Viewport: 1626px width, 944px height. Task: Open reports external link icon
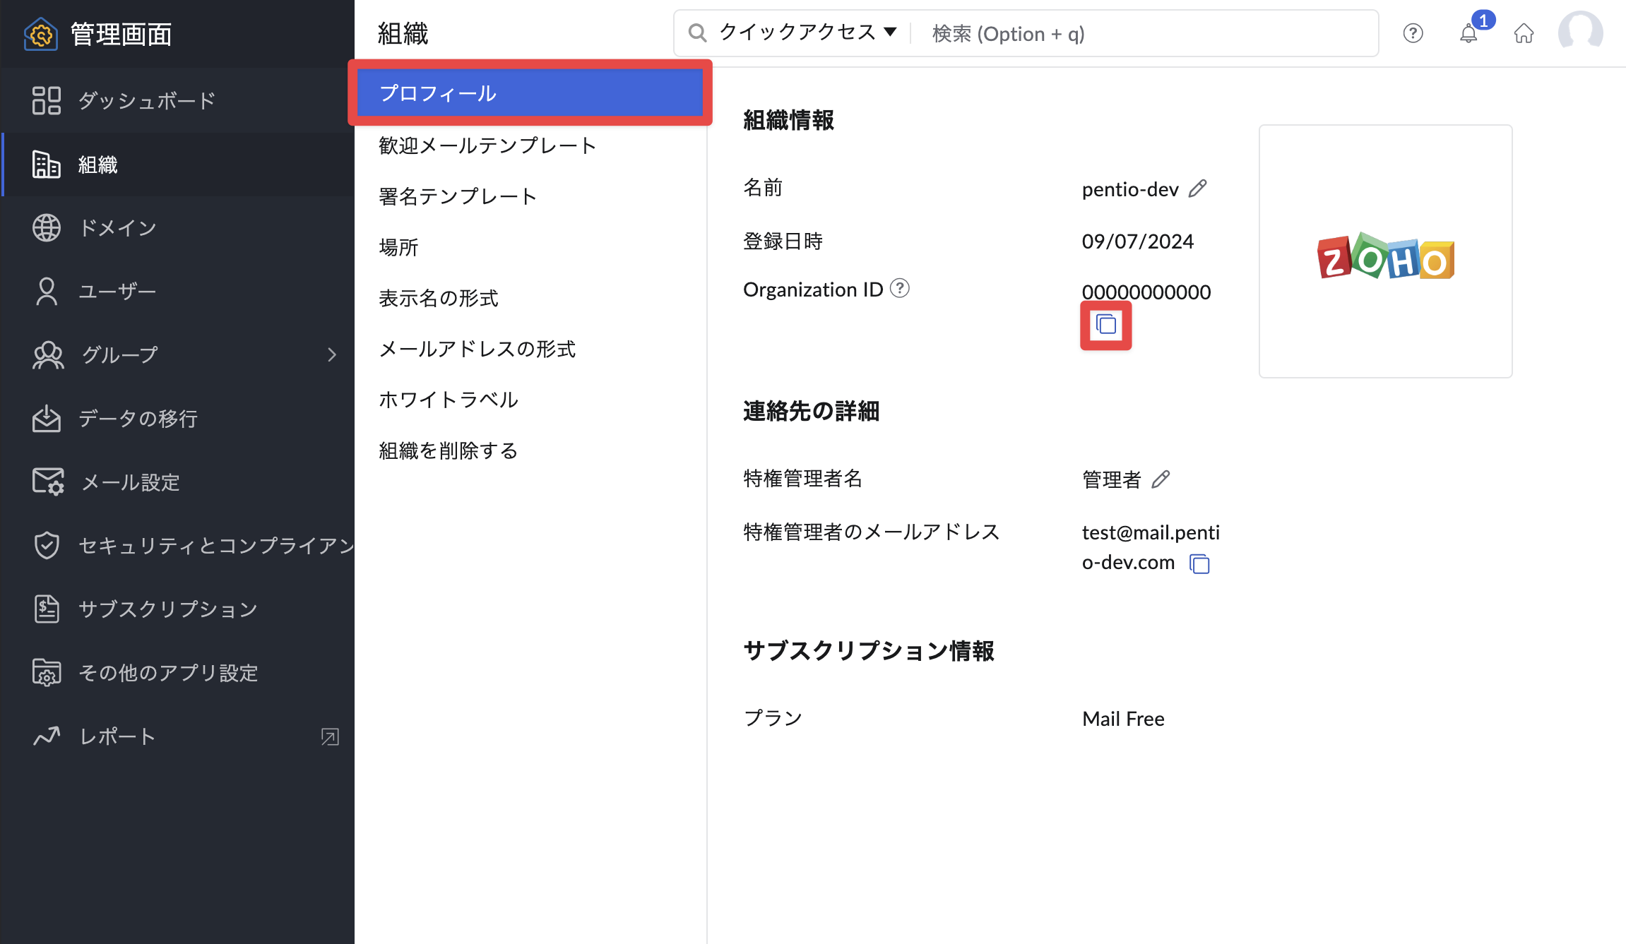click(x=330, y=736)
